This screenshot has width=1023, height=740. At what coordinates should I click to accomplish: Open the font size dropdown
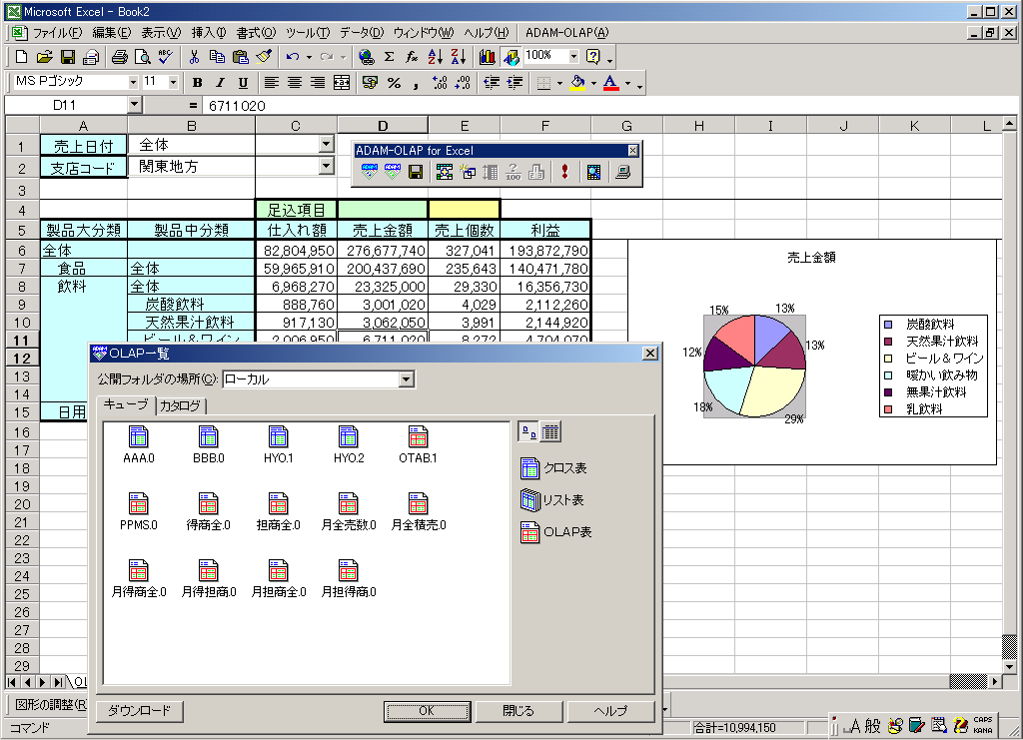click(x=173, y=82)
